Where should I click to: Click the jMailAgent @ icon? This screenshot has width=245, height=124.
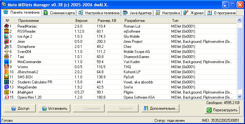pyautogui.click(x=7, y=92)
